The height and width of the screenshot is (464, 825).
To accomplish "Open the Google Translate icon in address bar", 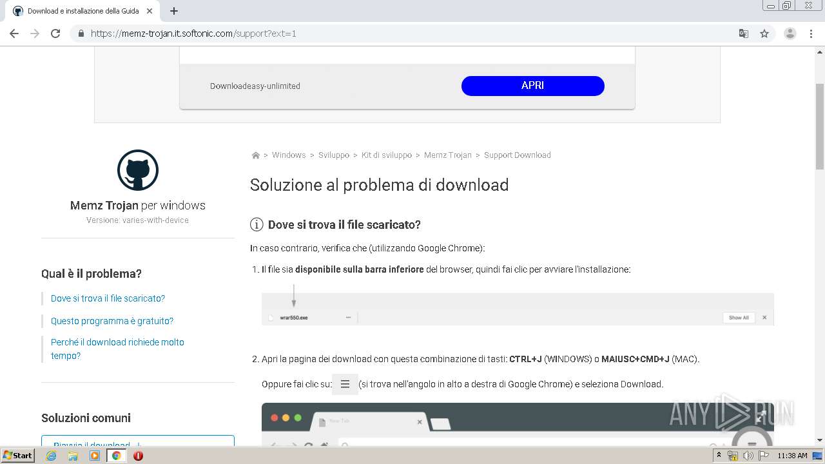I will pyautogui.click(x=743, y=34).
